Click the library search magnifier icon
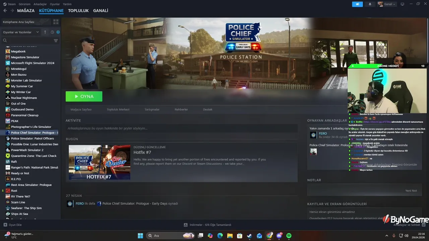429x241 pixels. [x=5, y=41]
